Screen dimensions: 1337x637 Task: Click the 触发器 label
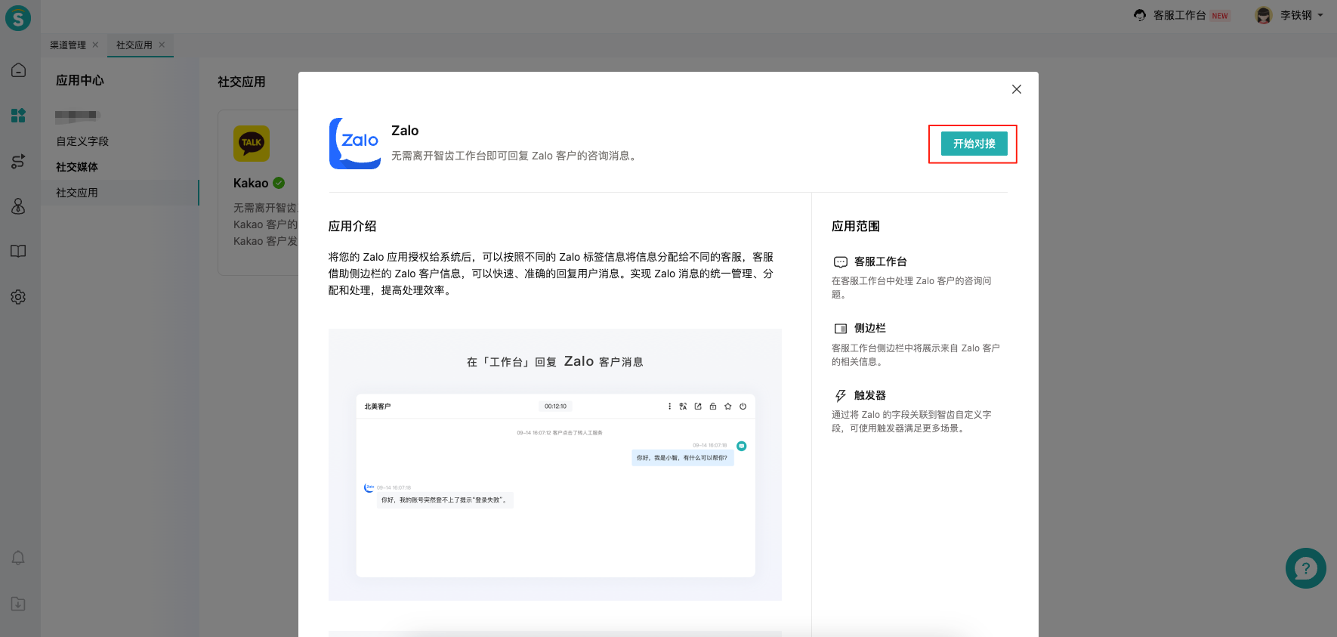[870, 395]
